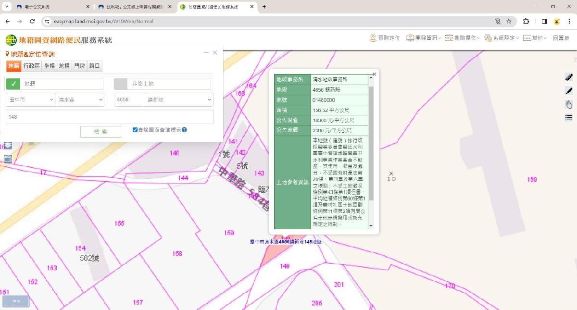Click the site info icon in address bar
The height and width of the screenshot is (310, 577).
tap(47, 21)
